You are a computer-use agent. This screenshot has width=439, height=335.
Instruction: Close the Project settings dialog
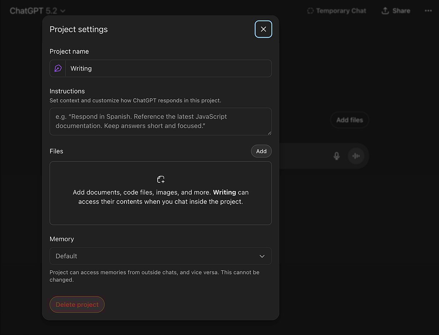click(263, 29)
